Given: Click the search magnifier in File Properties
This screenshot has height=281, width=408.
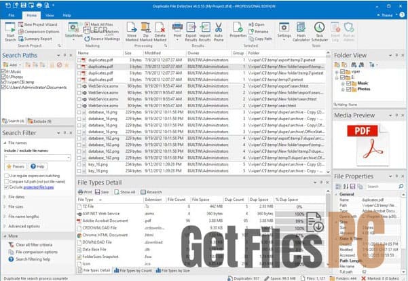Looking at the screenshot, I should [x=401, y=186].
